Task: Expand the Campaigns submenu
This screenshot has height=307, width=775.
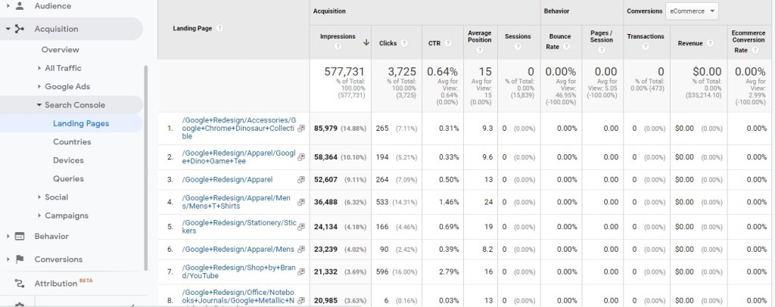Action: [39, 216]
